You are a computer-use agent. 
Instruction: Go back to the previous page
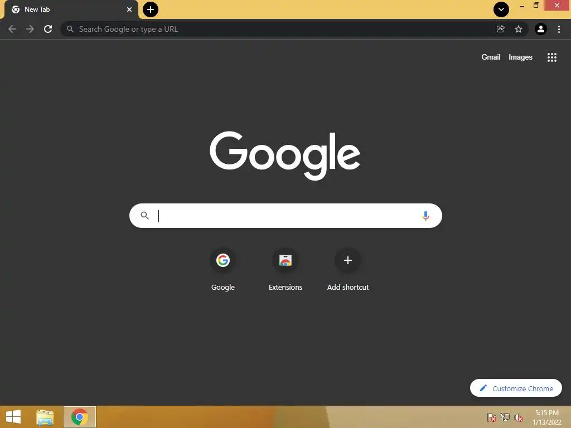tap(12, 29)
